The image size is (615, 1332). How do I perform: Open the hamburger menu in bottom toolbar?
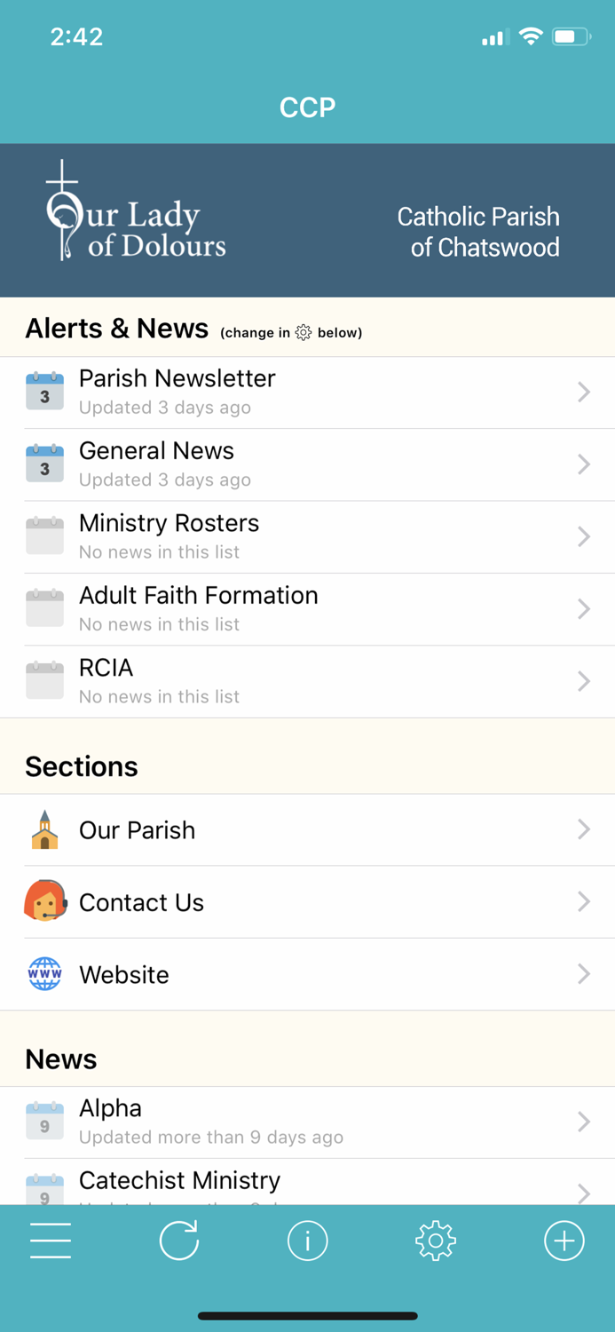point(51,1240)
